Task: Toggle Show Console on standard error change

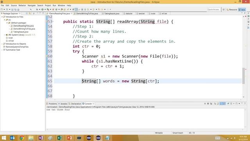Action: [x=224, y=103]
